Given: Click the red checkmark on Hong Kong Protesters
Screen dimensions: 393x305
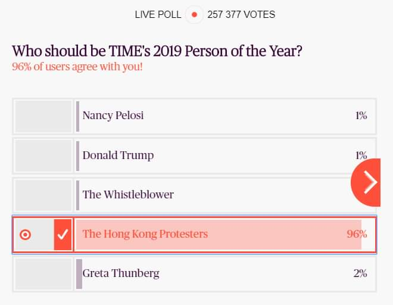Looking at the screenshot, I should pyautogui.click(x=63, y=235).
